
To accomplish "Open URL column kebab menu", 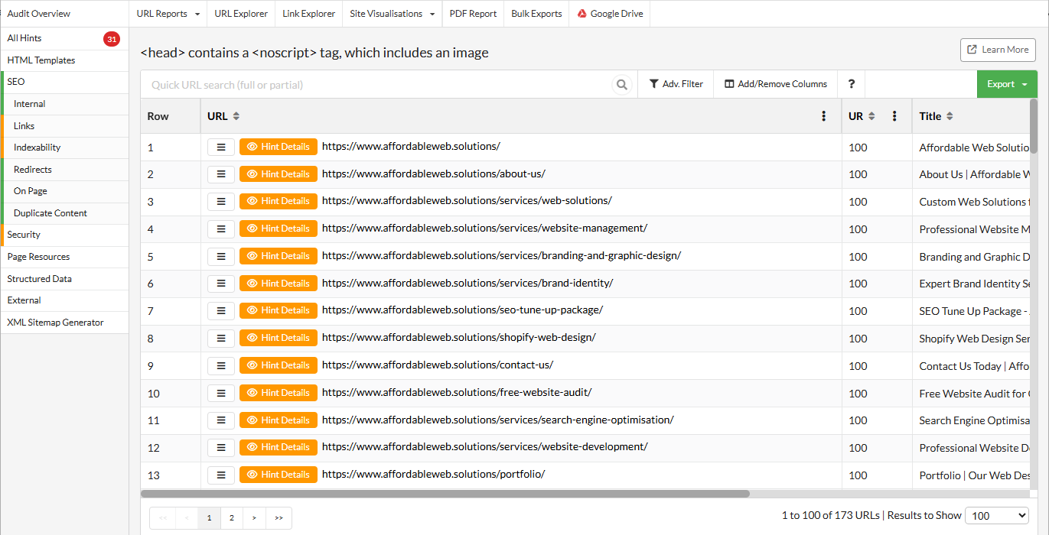I will pos(823,116).
